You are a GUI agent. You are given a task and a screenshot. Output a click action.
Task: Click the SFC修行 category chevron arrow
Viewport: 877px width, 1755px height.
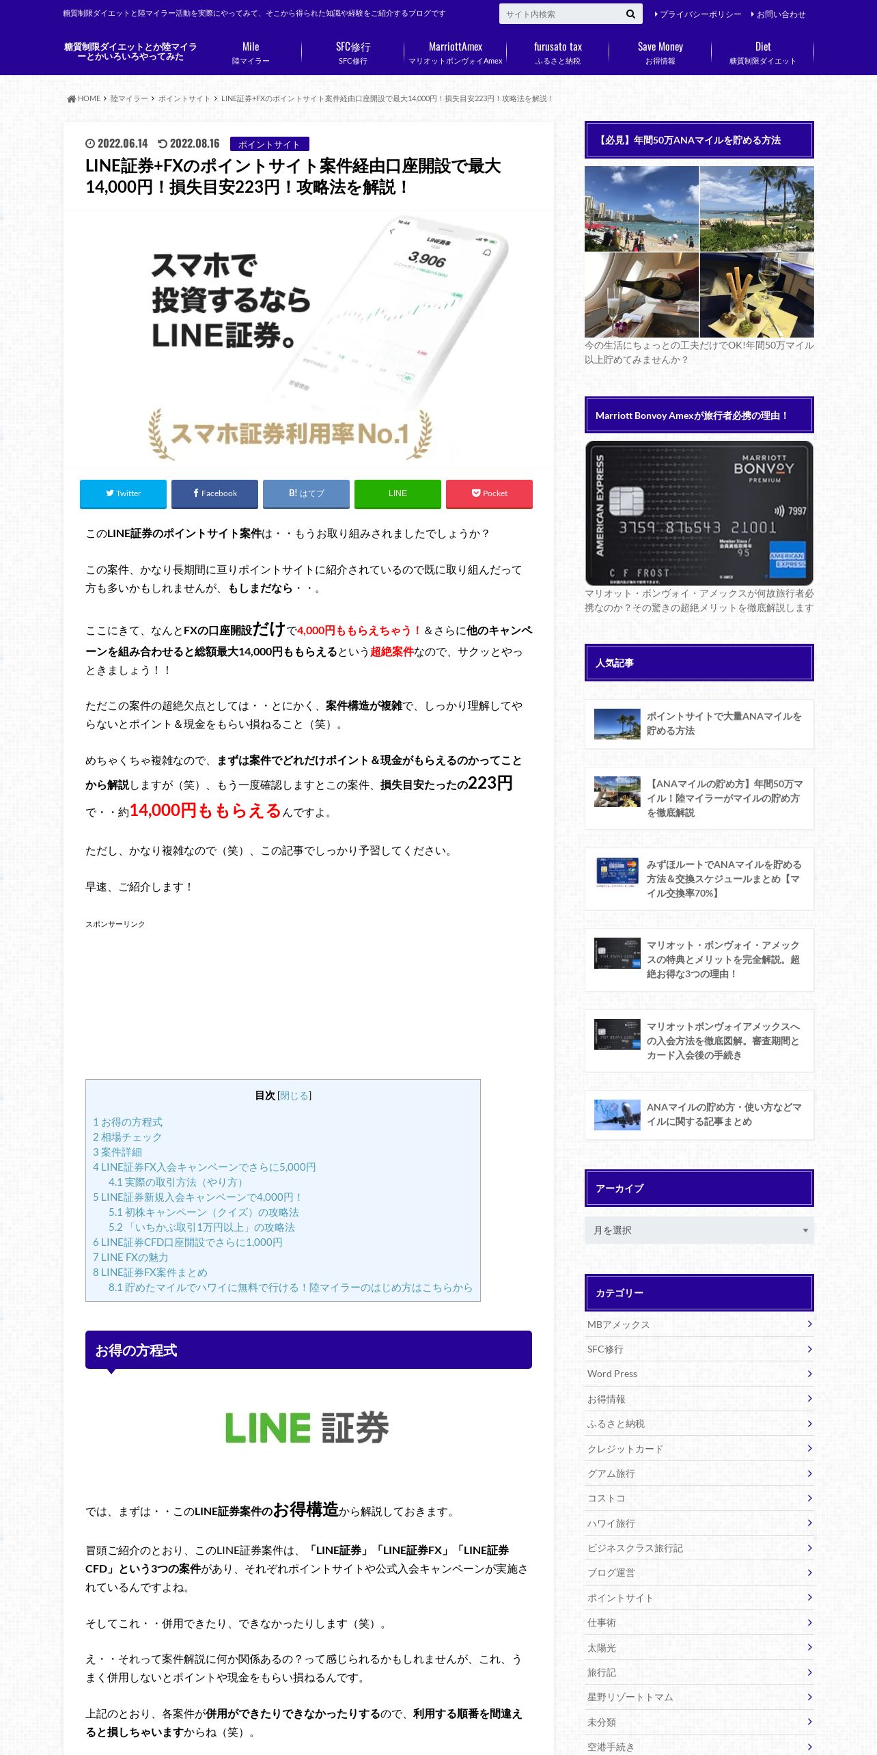(809, 1349)
